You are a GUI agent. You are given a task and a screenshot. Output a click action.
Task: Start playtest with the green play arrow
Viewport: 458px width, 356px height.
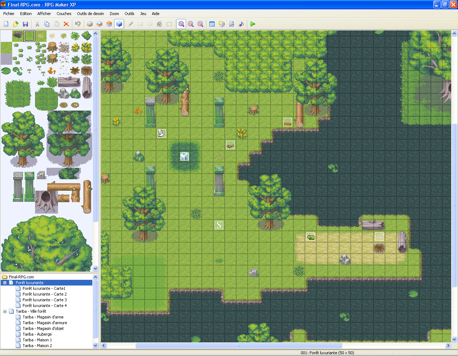(253, 24)
